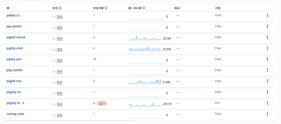Viewport: 281px width, 124px height.
Task: Click the visitor sparkline chart for piglet.run
Action: tap(145, 82)
